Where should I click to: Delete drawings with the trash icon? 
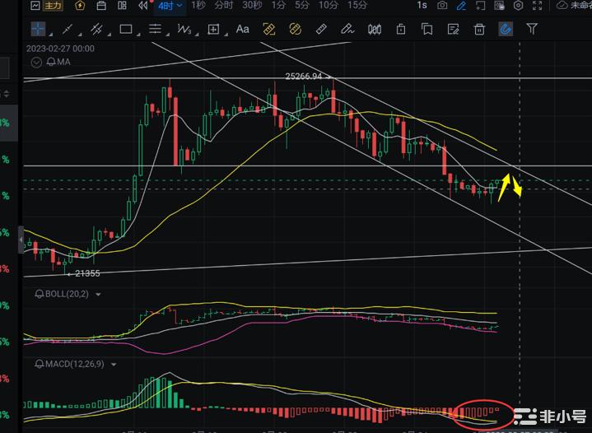coord(479,29)
